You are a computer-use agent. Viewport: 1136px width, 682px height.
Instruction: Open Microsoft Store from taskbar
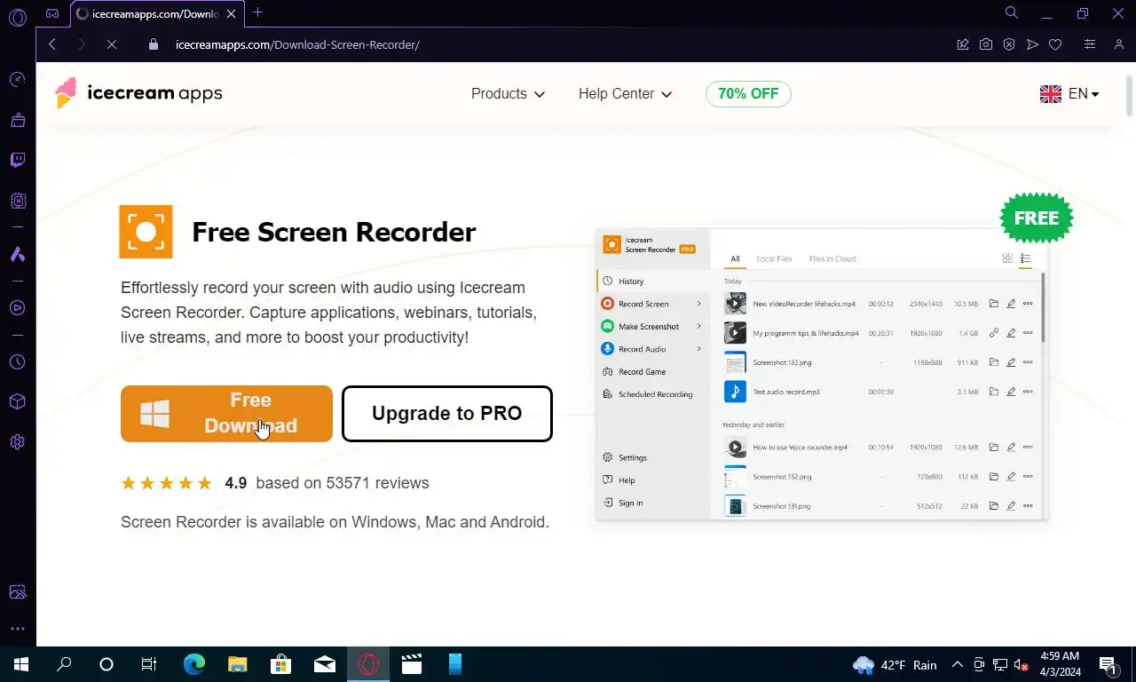[x=280, y=664]
